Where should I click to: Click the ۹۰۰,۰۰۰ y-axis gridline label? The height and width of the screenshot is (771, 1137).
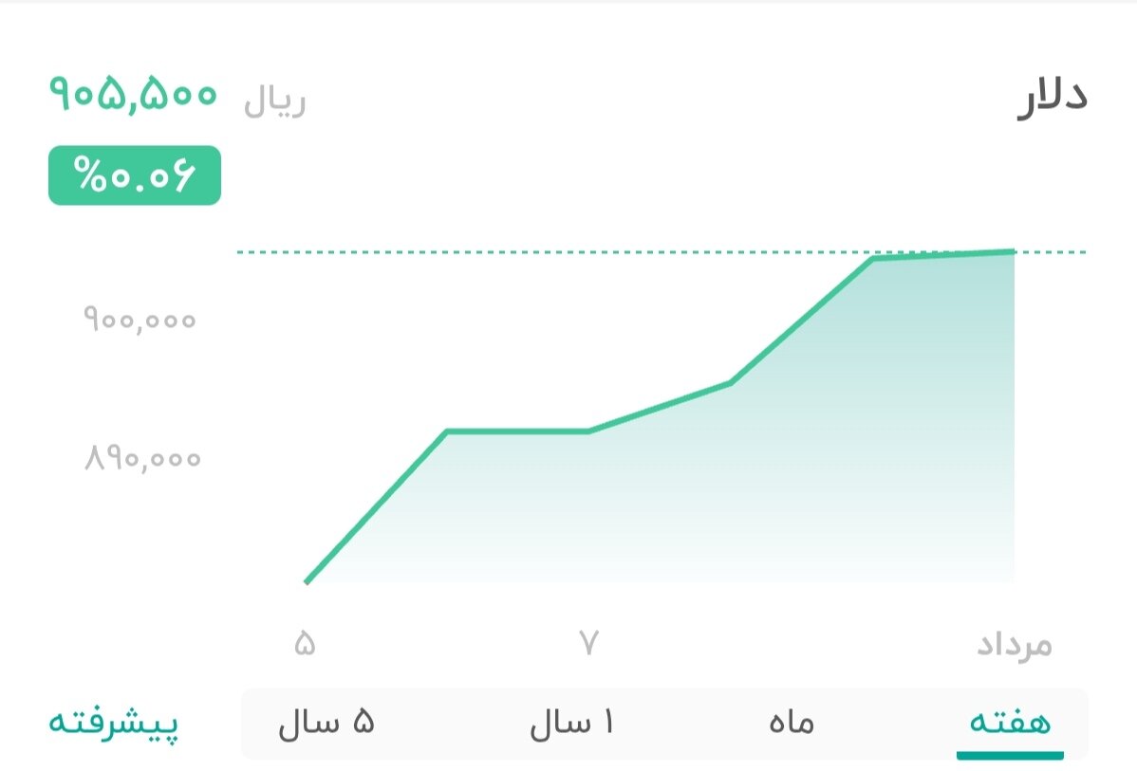(x=139, y=320)
